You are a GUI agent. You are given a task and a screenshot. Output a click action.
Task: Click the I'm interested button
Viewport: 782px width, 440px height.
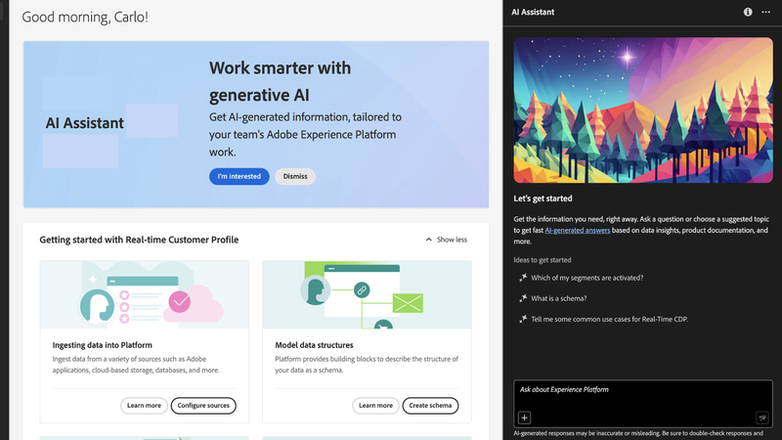(x=239, y=176)
